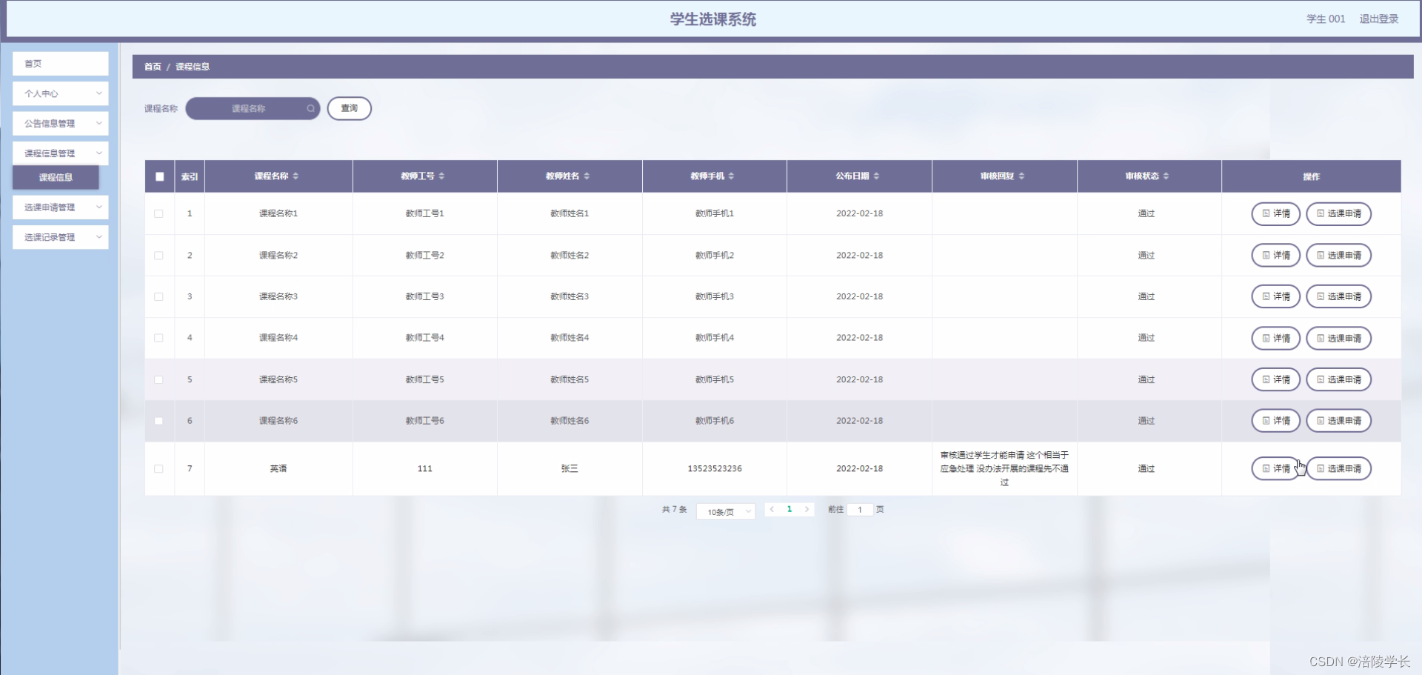Click the document icon on 英语 row's 详情 button

(1266, 468)
